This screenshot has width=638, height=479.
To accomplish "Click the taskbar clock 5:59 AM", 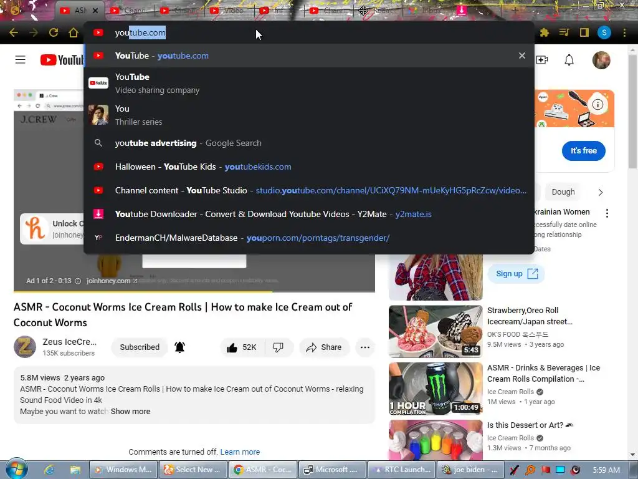I will pyautogui.click(x=606, y=470).
